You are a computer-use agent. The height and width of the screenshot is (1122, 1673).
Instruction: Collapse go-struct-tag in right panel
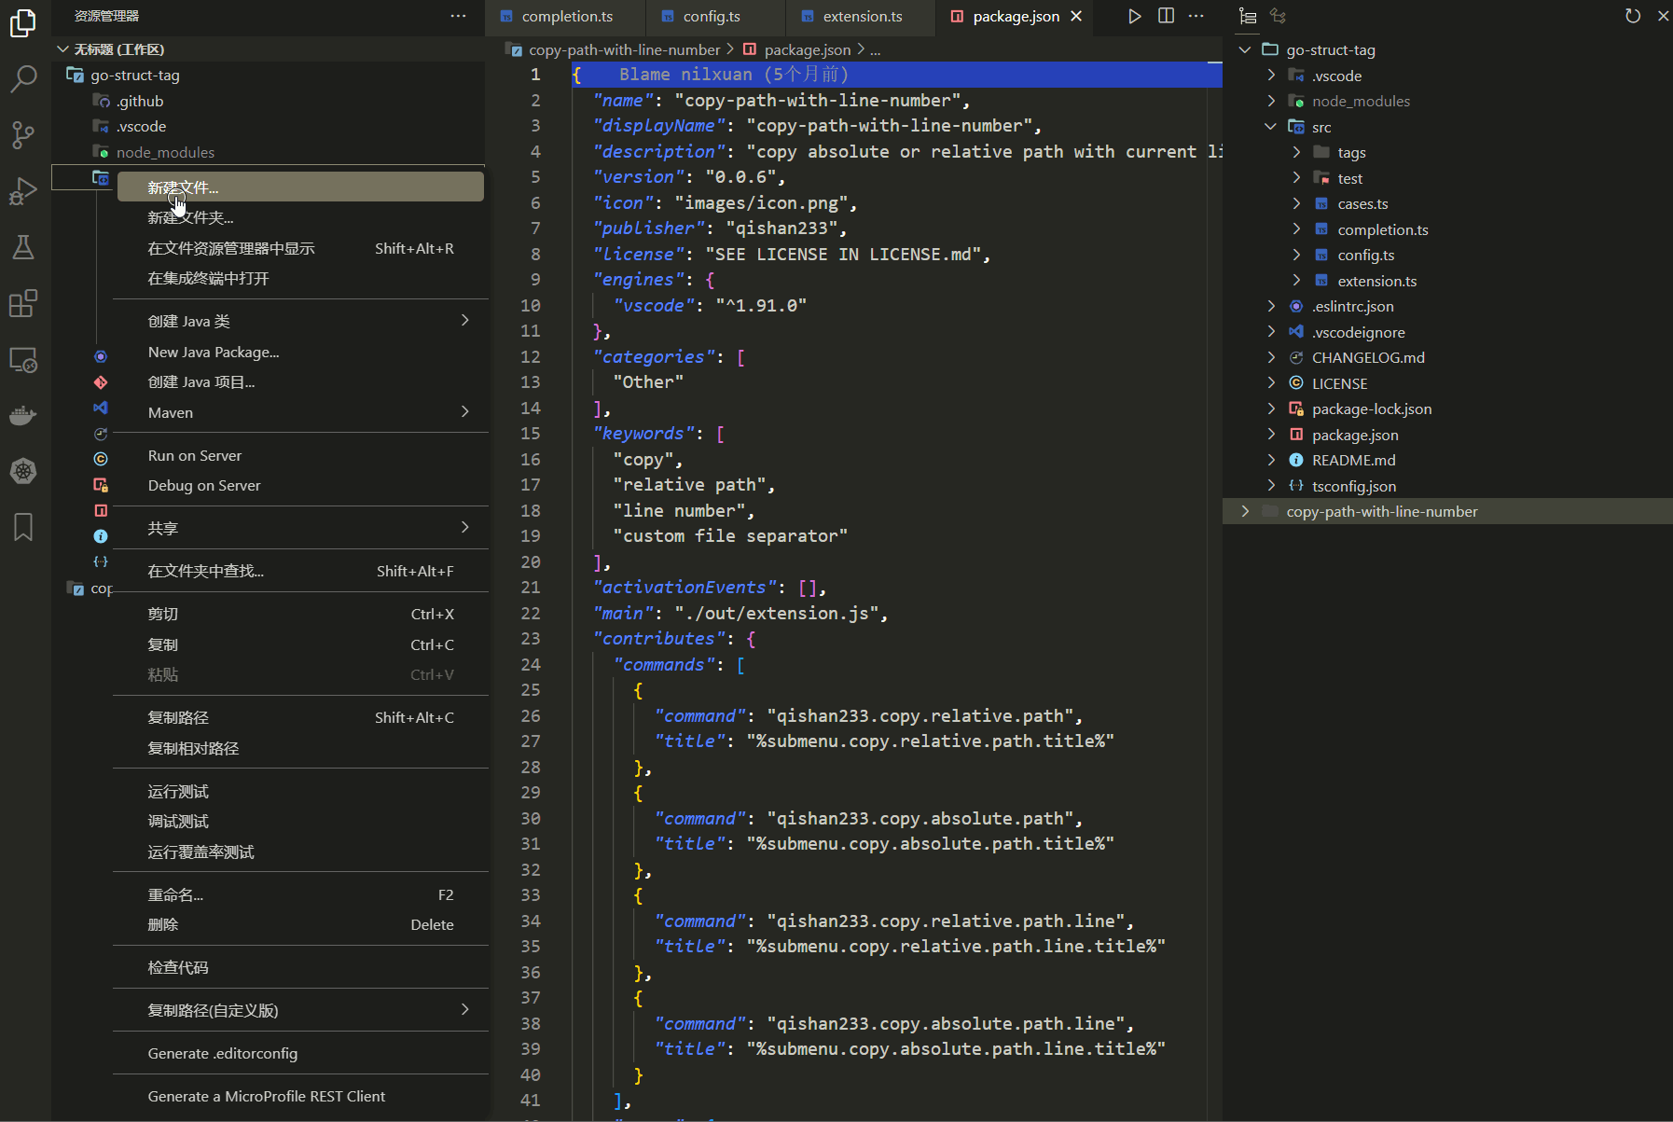tap(1245, 49)
